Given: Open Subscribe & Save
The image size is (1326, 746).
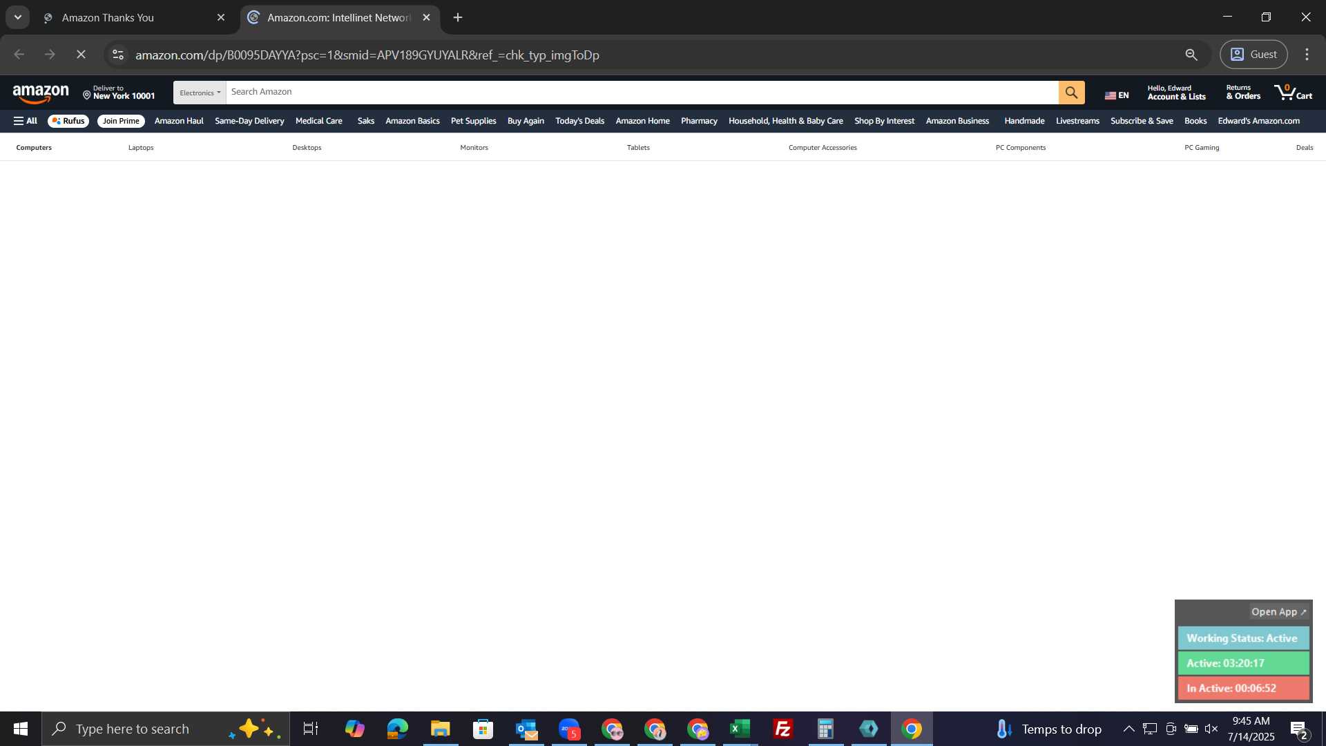Looking at the screenshot, I should click(1142, 121).
